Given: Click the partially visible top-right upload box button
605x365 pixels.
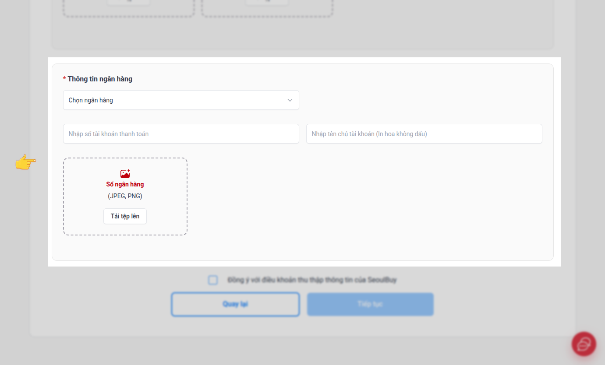Looking at the screenshot, I should [x=267, y=2].
